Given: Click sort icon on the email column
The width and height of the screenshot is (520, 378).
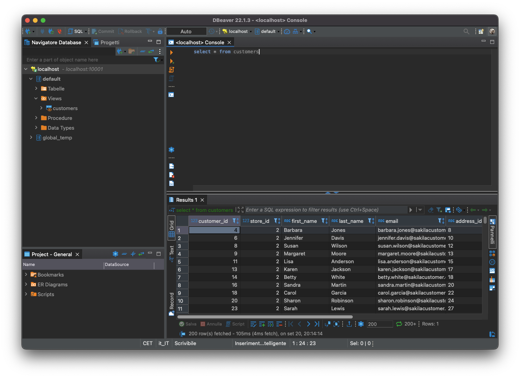Looking at the screenshot, I should pyautogui.click(x=441, y=221).
